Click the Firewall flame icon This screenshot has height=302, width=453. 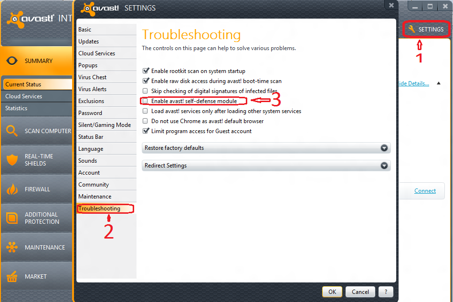(12, 189)
